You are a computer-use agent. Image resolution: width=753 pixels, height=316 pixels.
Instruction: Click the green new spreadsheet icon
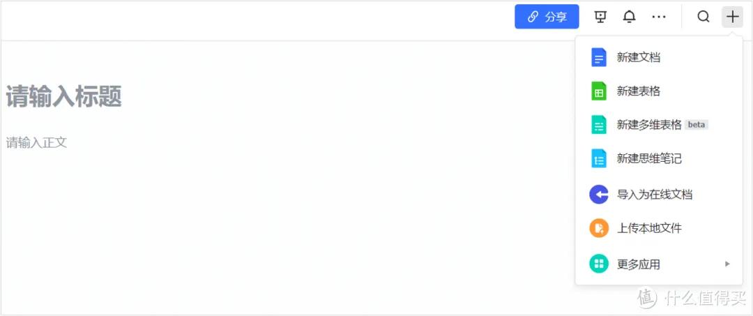pyautogui.click(x=599, y=91)
